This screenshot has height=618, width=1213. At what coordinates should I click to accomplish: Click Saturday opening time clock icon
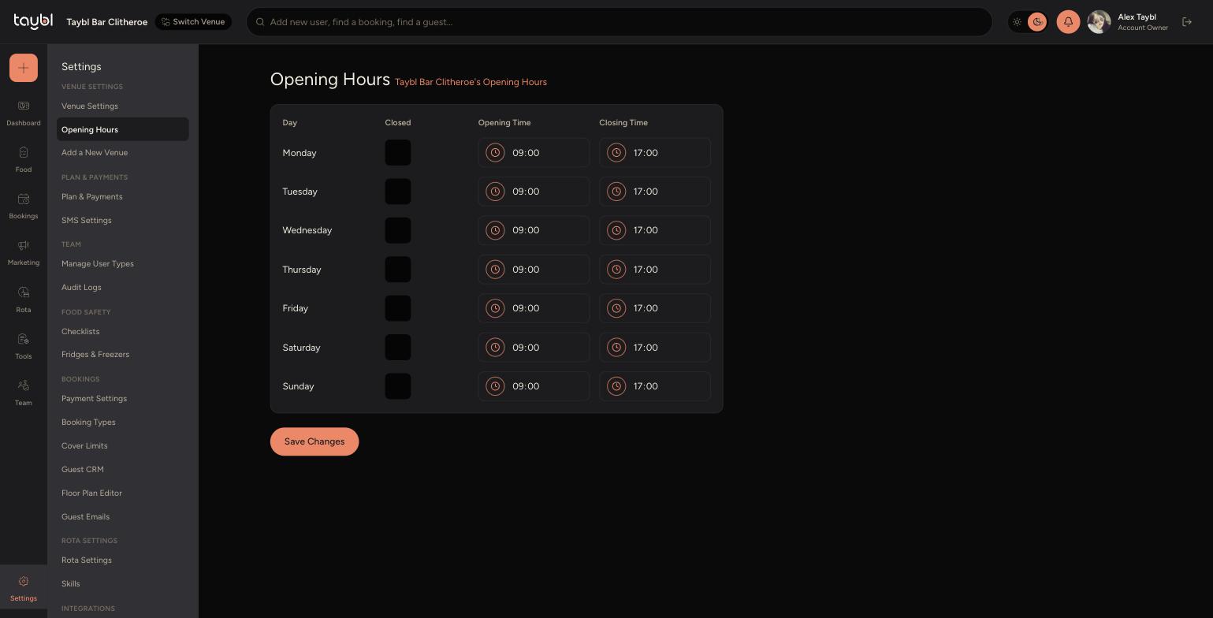coord(495,348)
